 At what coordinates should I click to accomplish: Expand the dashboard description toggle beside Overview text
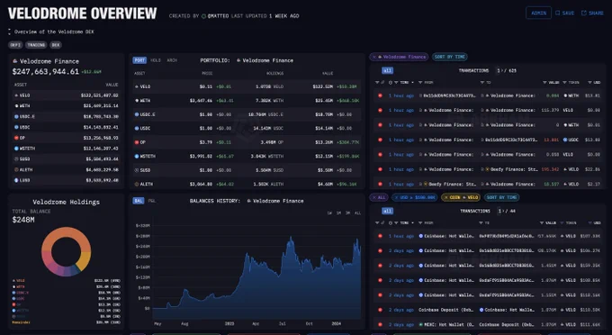click(9, 32)
